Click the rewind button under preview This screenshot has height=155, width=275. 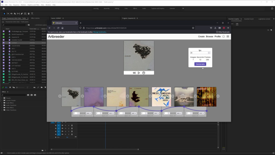pyautogui.click(x=134, y=73)
